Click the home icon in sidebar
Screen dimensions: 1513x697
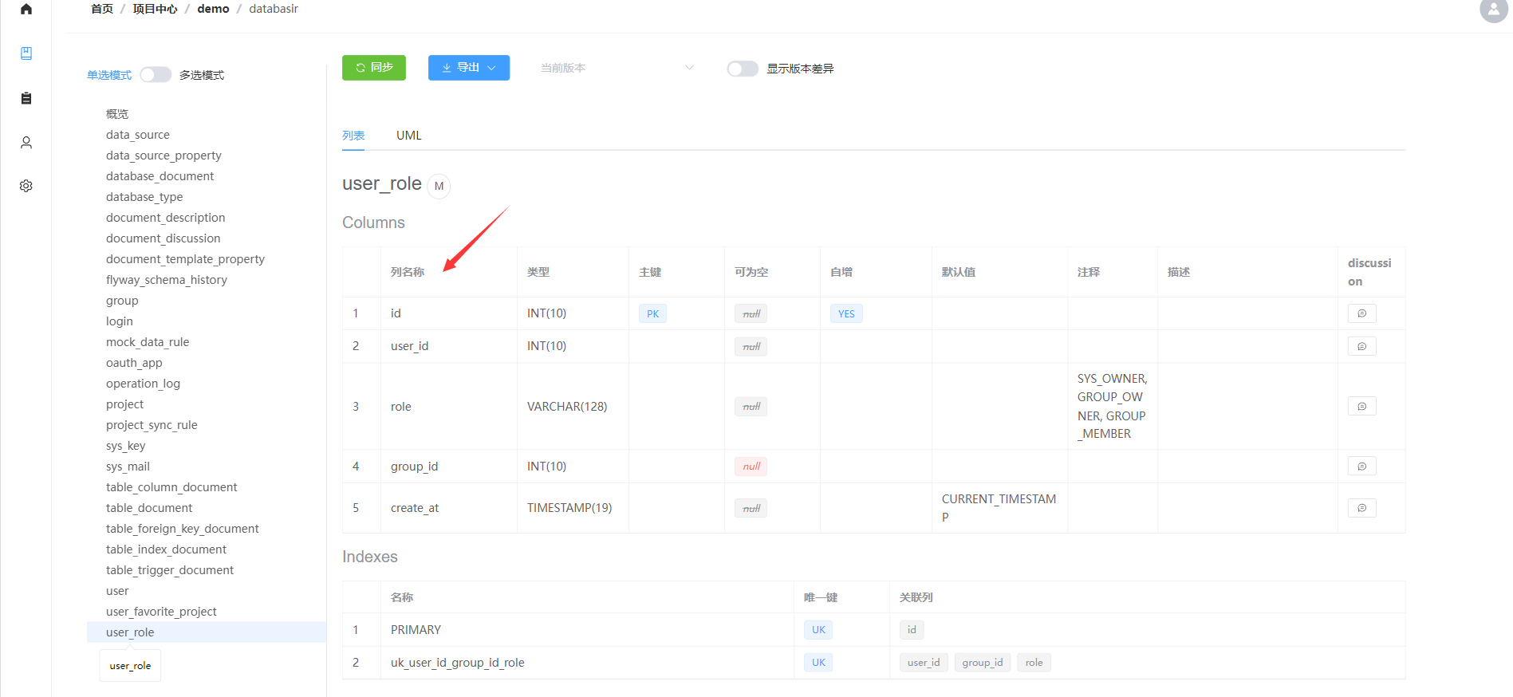pos(26,10)
